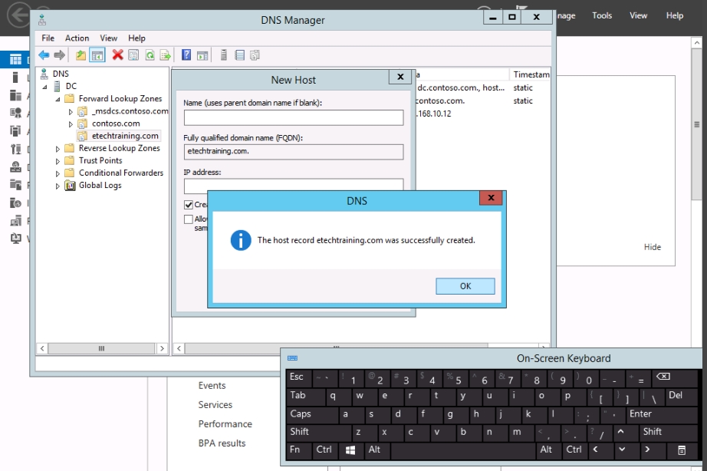
Task: Open the BPA results link in Server Manager
Action: pyautogui.click(x=222, y=443)
